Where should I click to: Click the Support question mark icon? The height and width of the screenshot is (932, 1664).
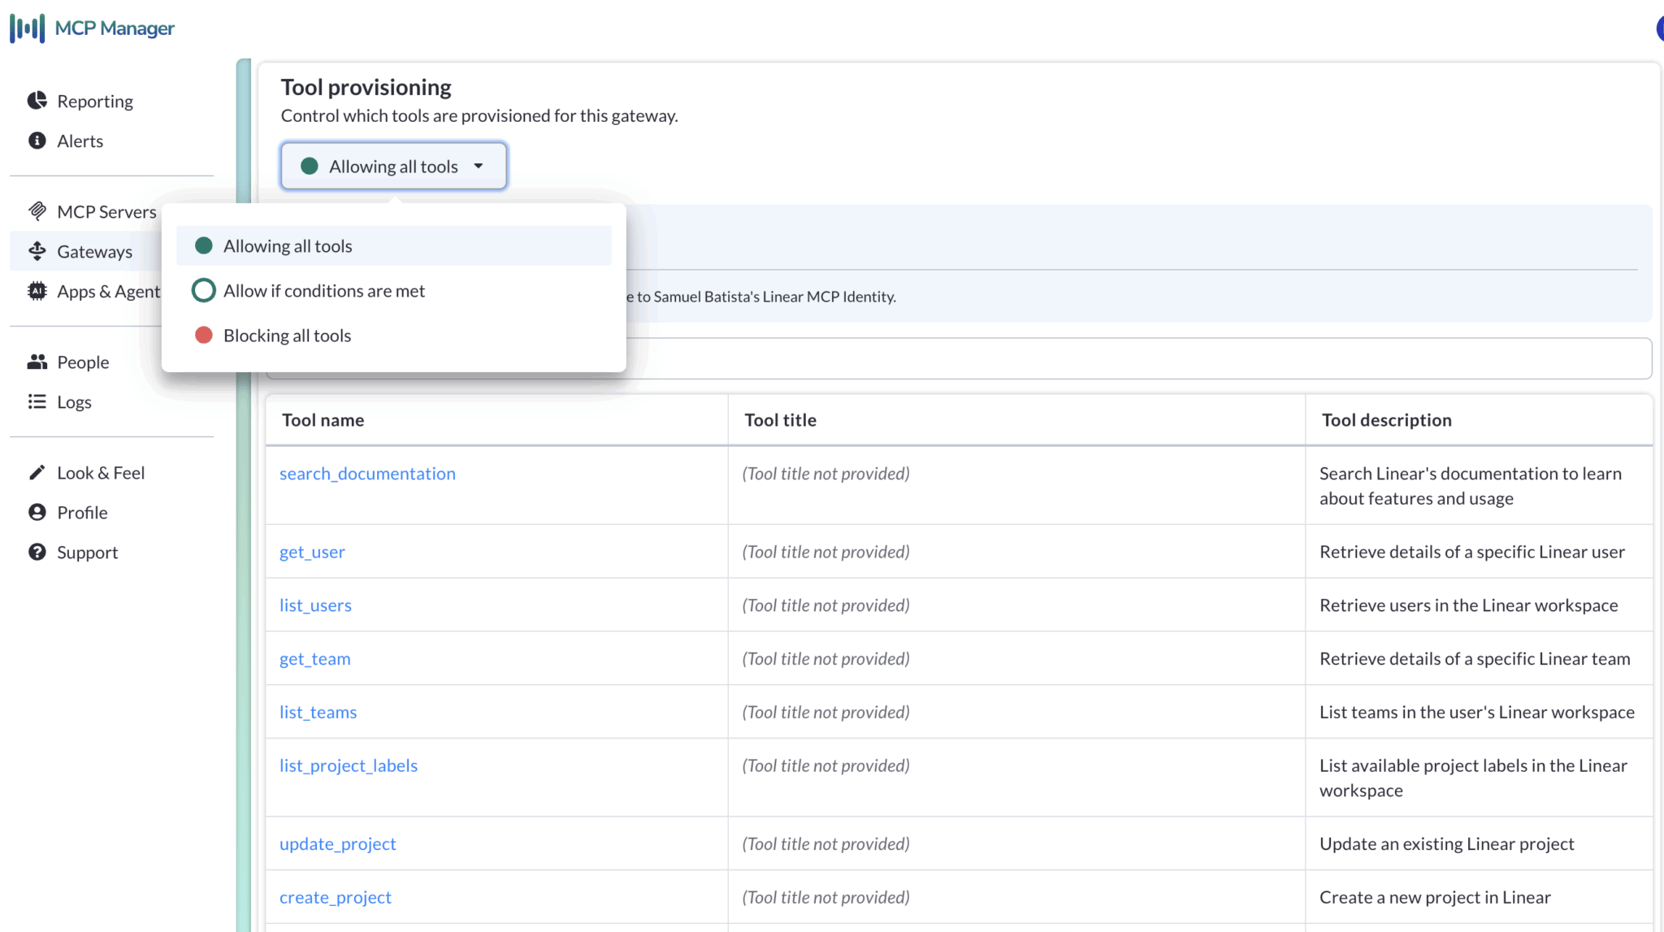pyautogui.click(x=37, y=552)
